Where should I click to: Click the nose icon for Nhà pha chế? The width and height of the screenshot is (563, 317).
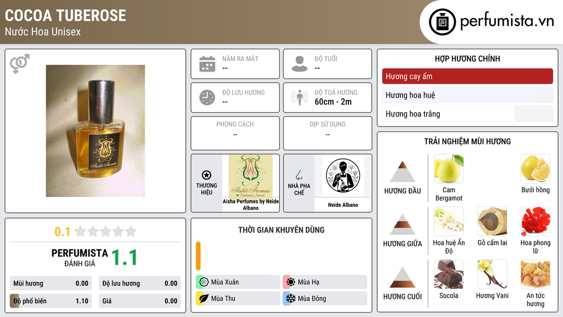299,175
